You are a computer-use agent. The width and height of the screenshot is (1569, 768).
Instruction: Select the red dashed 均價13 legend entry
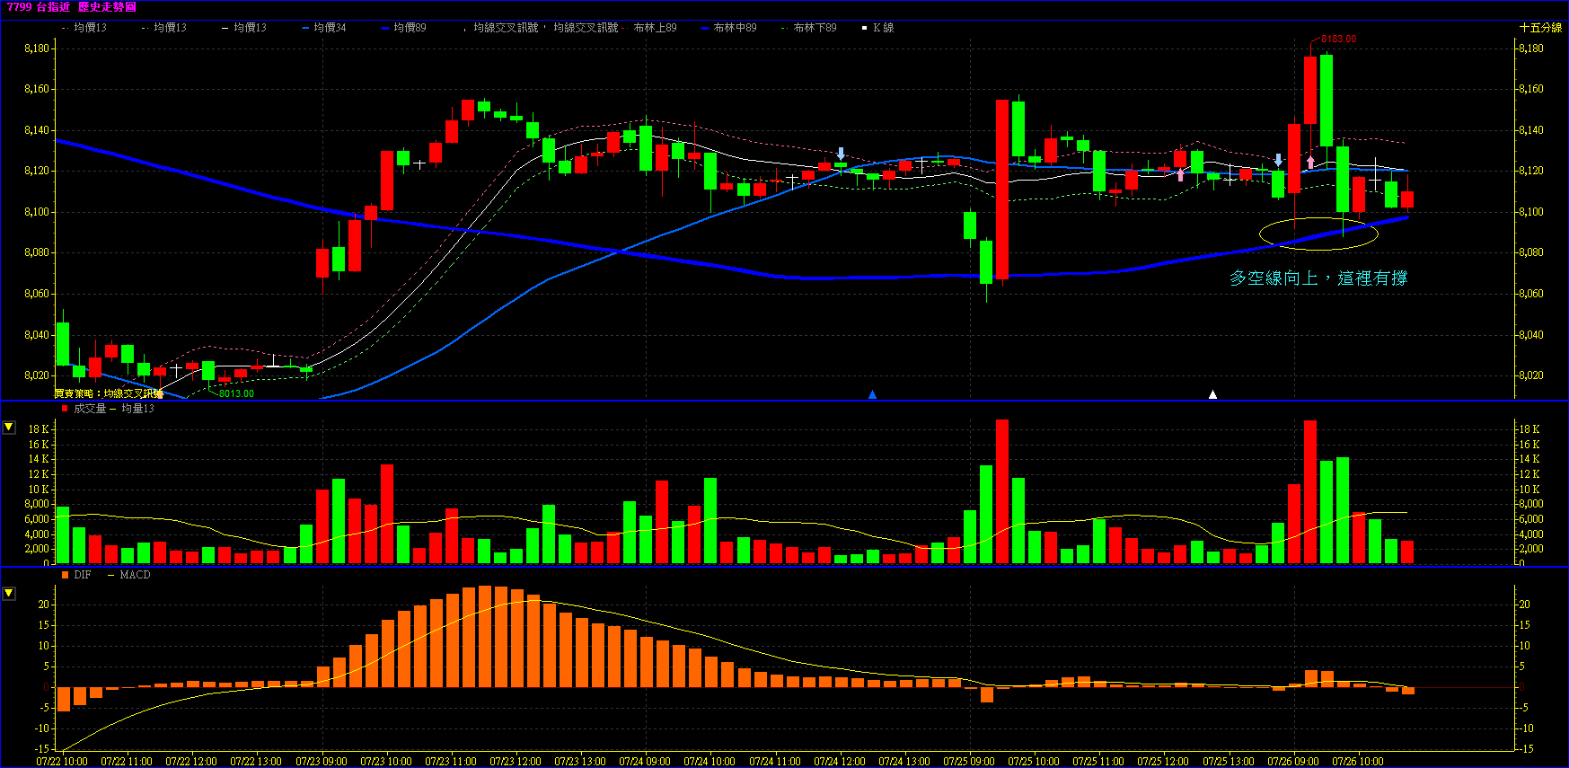(x=84, y=28)
